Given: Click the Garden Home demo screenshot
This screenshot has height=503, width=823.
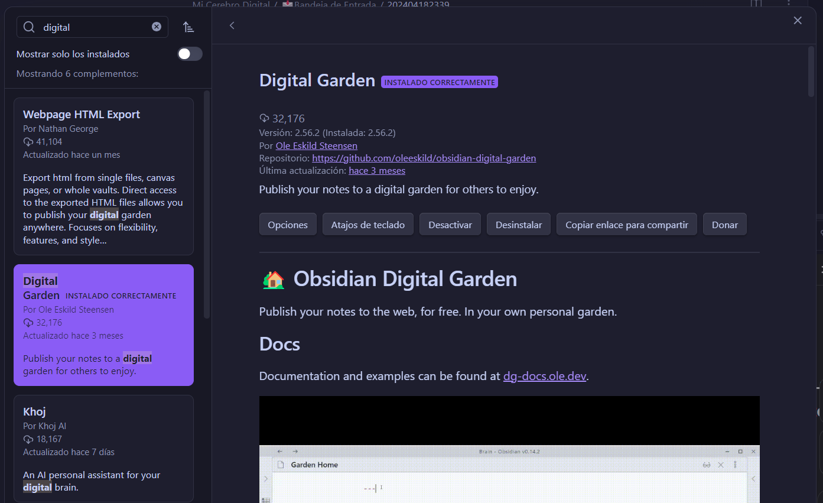Looking at the screenshot, I should (509, 449).
